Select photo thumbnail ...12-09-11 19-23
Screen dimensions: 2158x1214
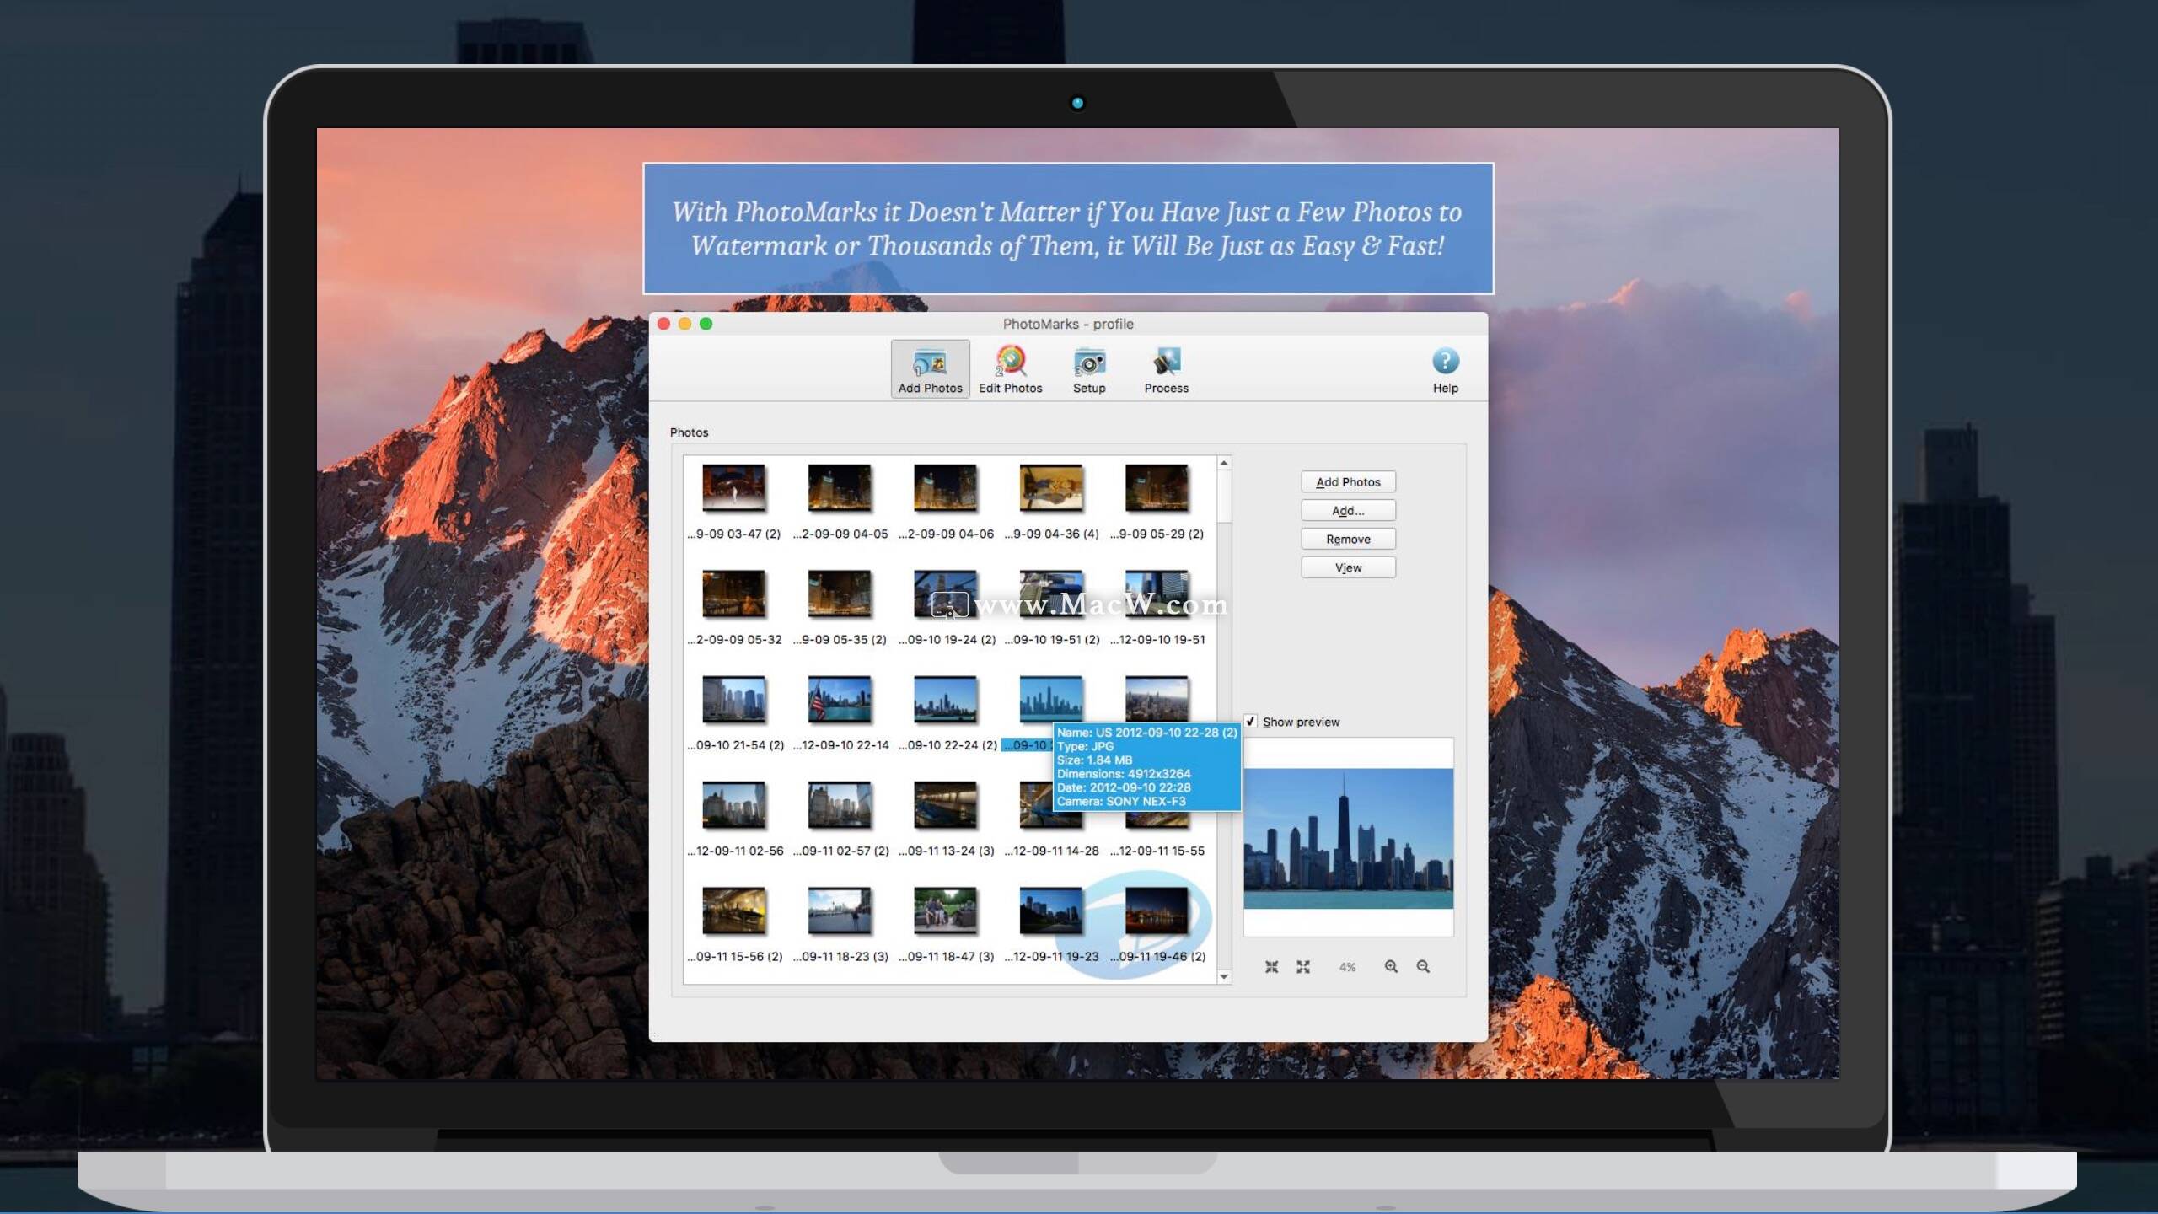(1051, 910)
